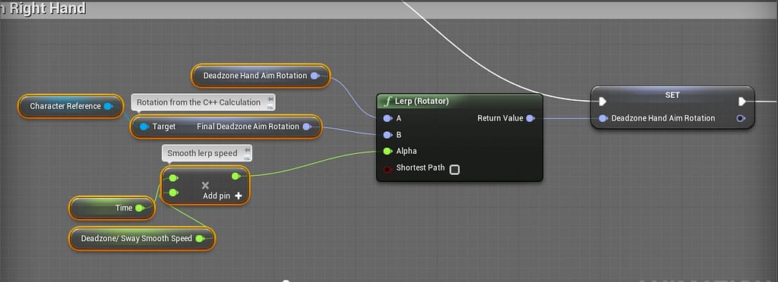Click the Alpha input pin on Lerp
778x282 pixels.
[x=388, y=151]
